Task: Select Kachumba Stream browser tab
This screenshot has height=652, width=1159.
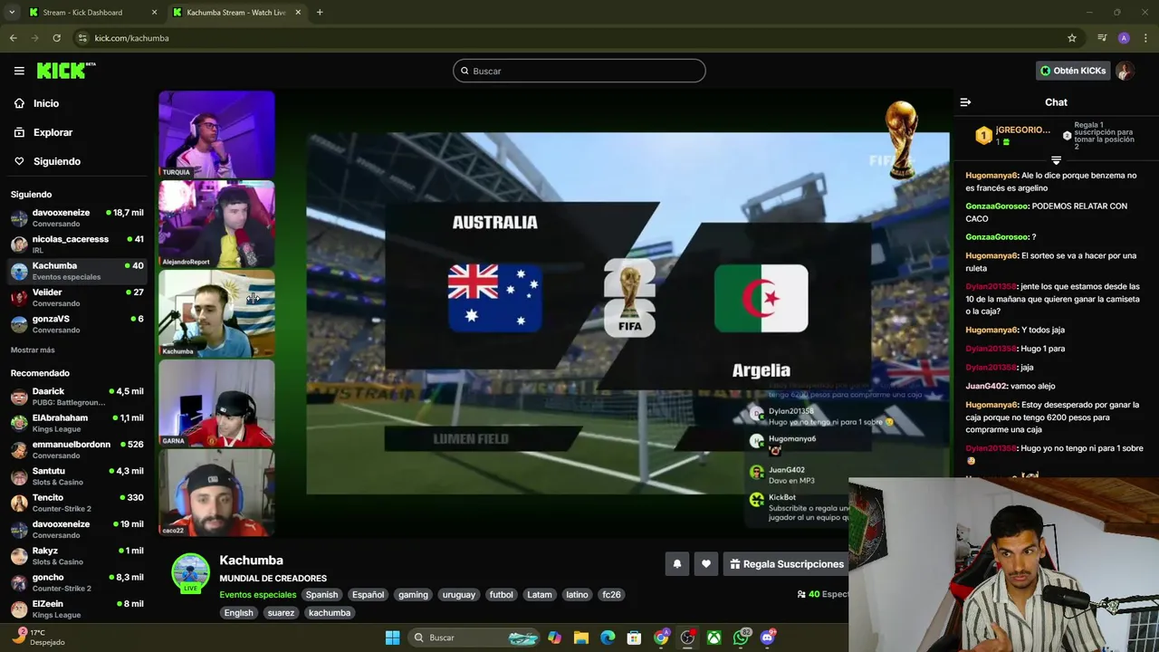Action: coord(235,13)
